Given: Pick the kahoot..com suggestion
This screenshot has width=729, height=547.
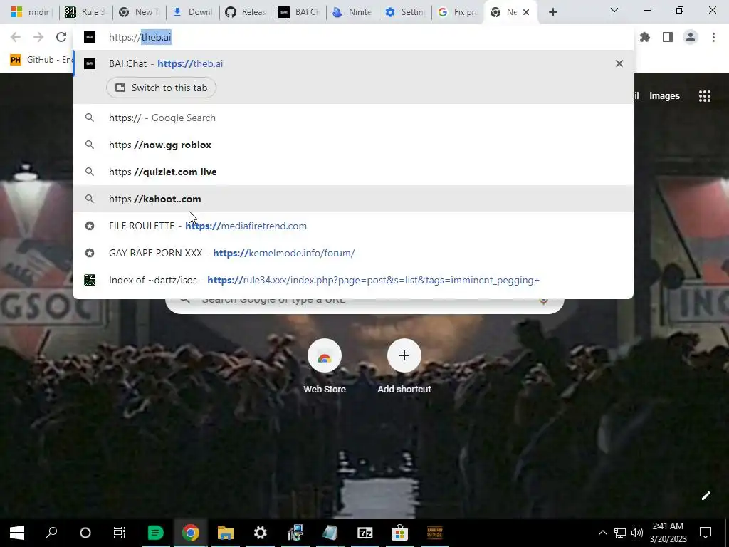Looking at the screenshot, I should click(353, 199).
